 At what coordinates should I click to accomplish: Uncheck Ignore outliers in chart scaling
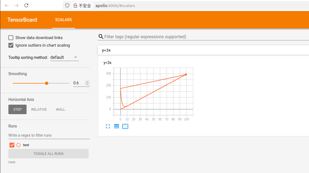[11, 45]
